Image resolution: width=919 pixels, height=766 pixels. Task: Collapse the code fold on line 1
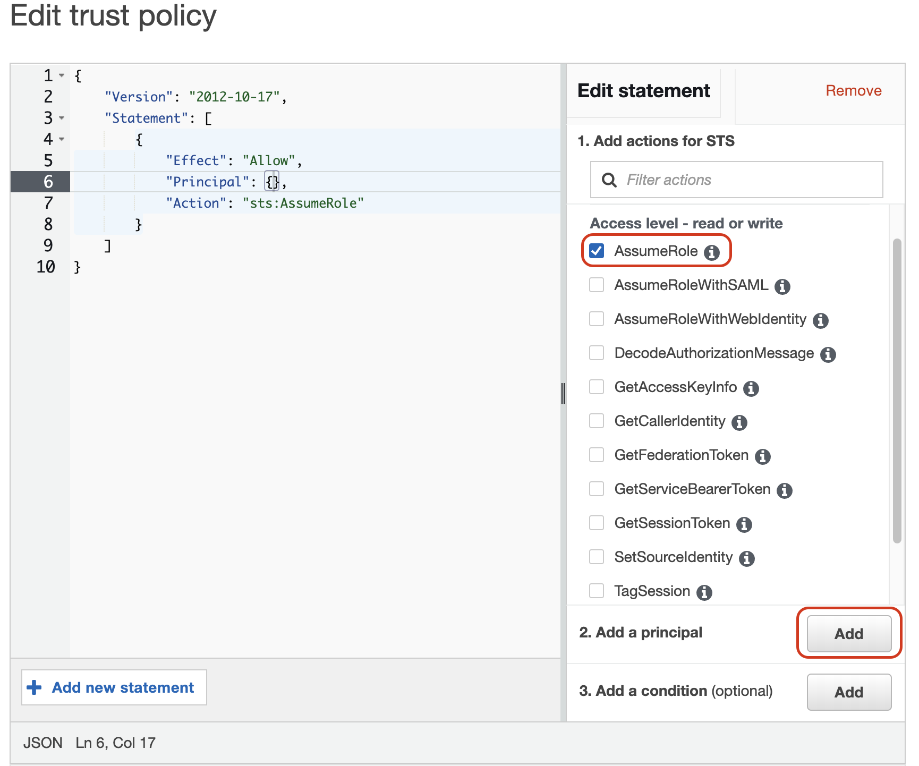pos(62,75)
